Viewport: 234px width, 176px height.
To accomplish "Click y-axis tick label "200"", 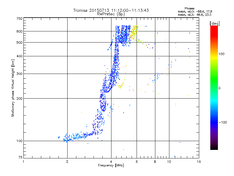I will (19, 99).
